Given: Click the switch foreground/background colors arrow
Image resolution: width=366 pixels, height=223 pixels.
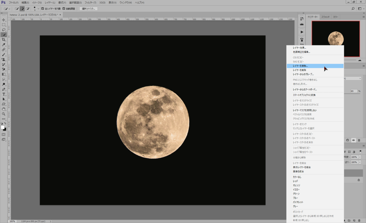Looking at the screenshot, I should [5, 123].
